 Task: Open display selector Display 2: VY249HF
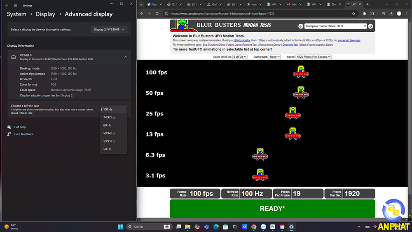pos(109,29)
